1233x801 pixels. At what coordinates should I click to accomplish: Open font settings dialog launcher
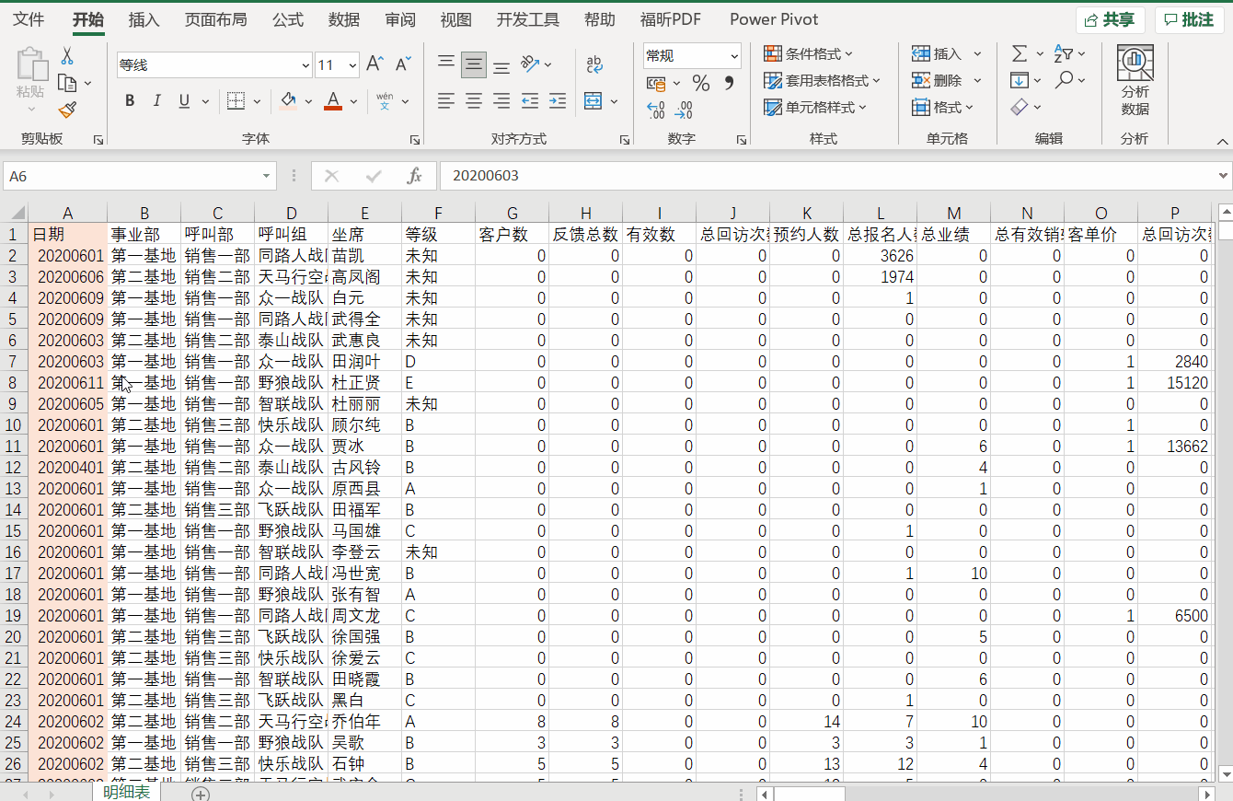coord(415,140)
